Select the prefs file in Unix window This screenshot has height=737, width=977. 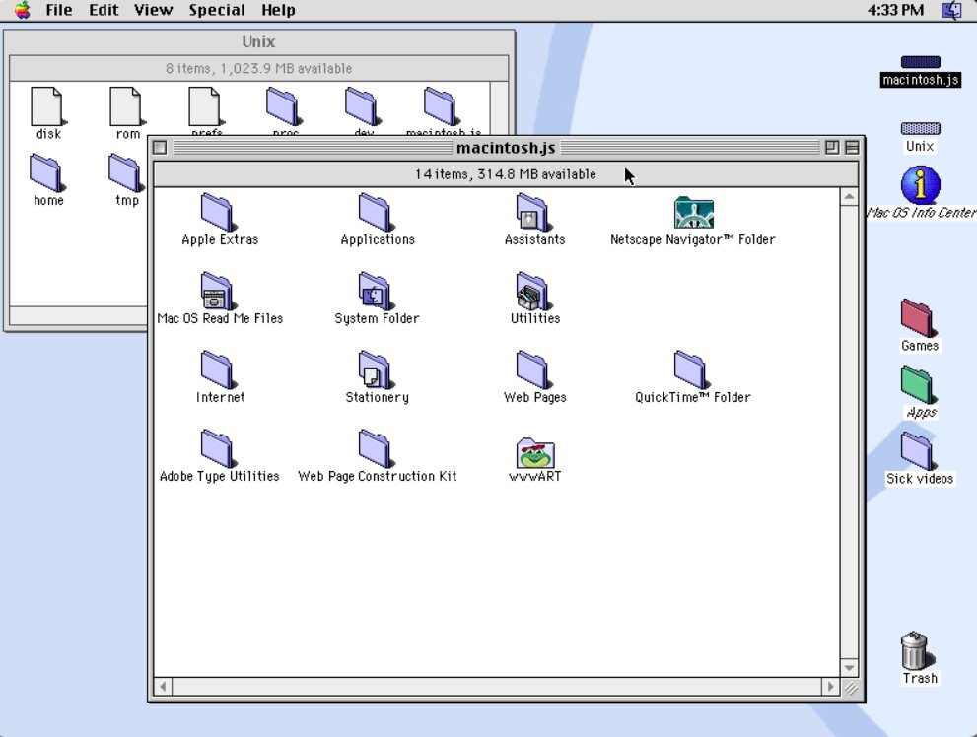[x=206, y=106]
